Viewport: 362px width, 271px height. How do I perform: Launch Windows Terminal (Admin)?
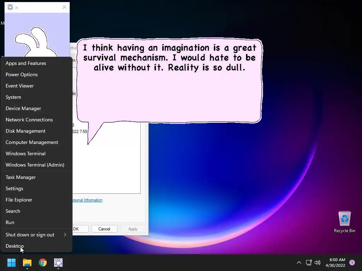point(36,165)
